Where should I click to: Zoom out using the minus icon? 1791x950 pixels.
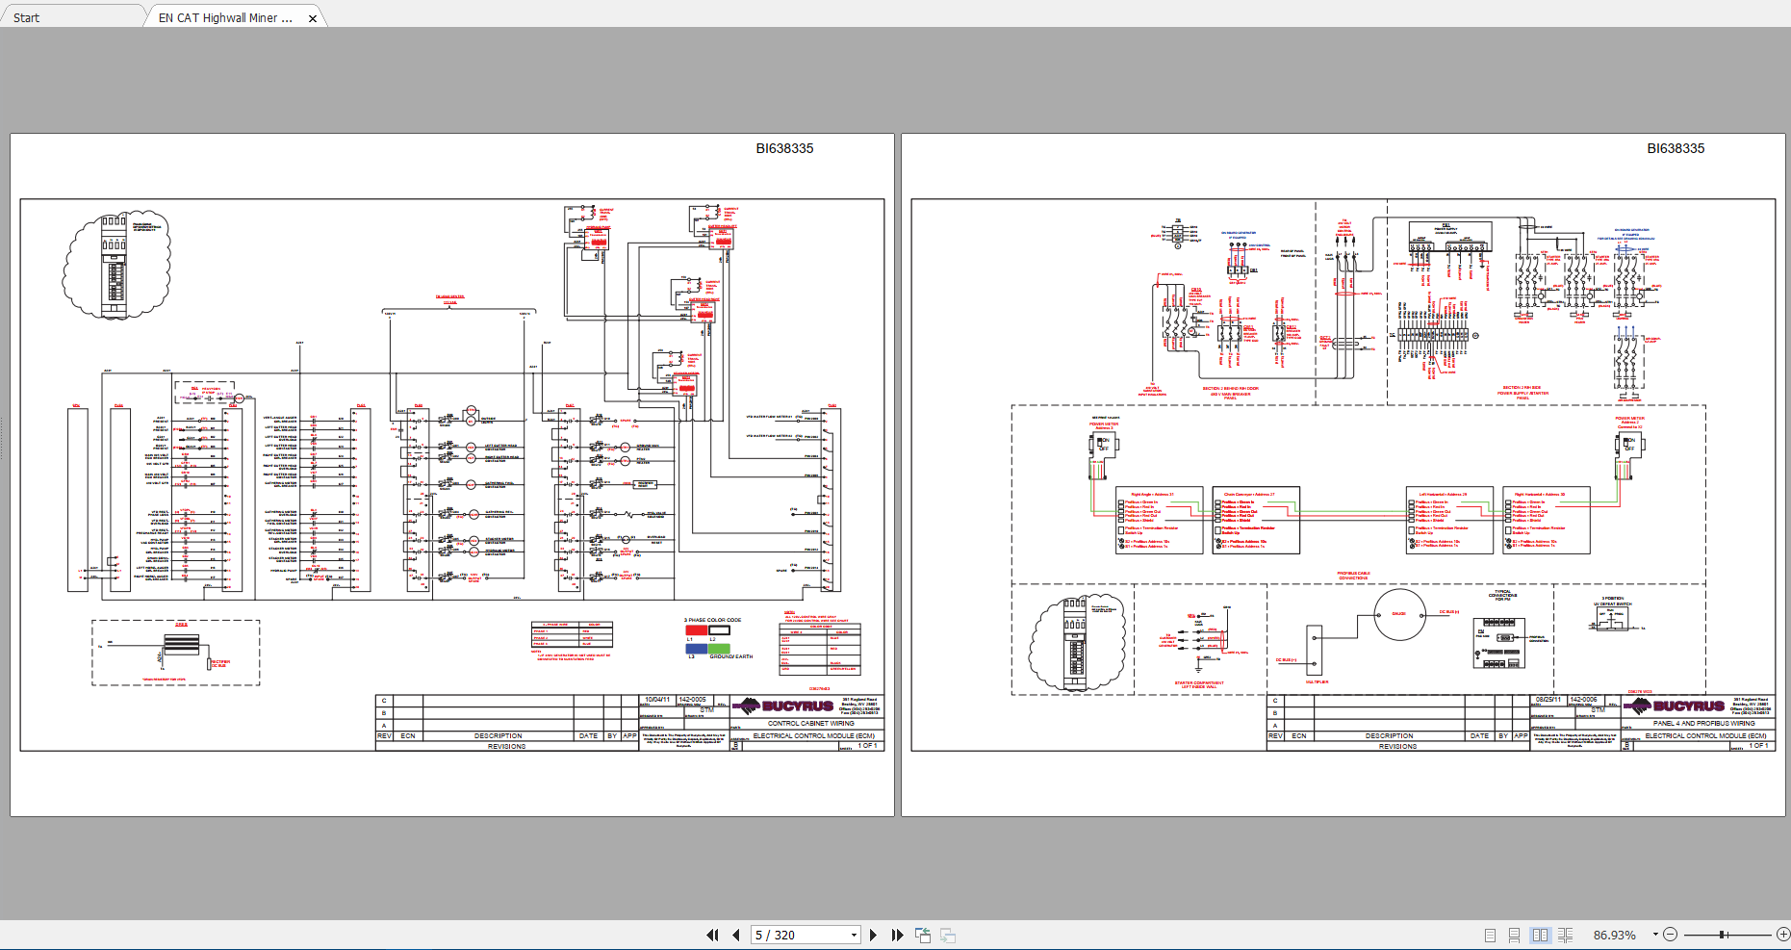click(1671, 935)
